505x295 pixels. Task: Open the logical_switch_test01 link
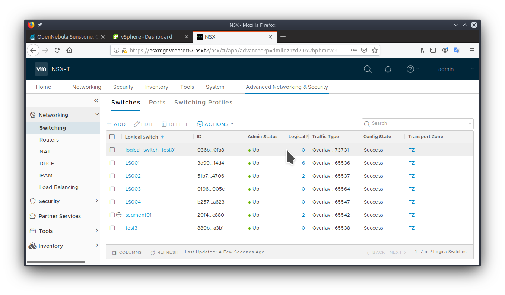(150, 150)
